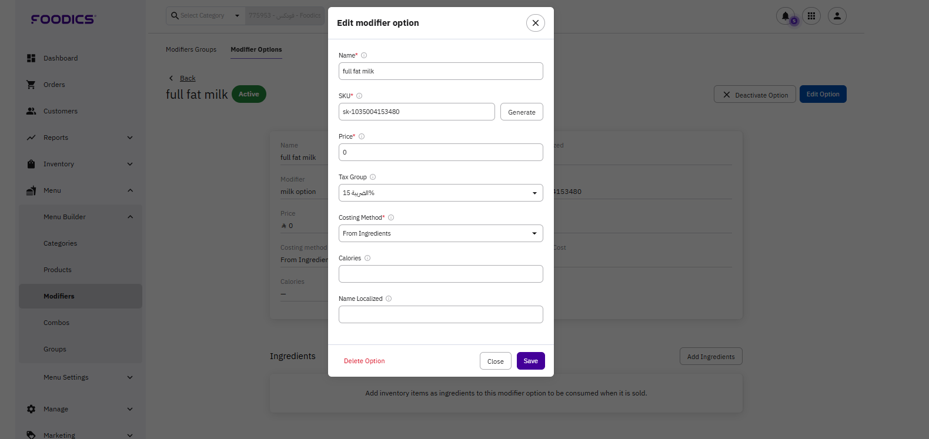The image size is (929, 439).
Task: Click the Dashboard icon in sidebar
Action: click(x=31, y=58)
